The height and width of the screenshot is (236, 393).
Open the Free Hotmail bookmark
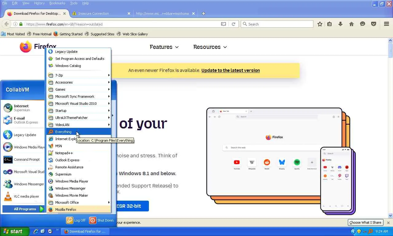39,34
